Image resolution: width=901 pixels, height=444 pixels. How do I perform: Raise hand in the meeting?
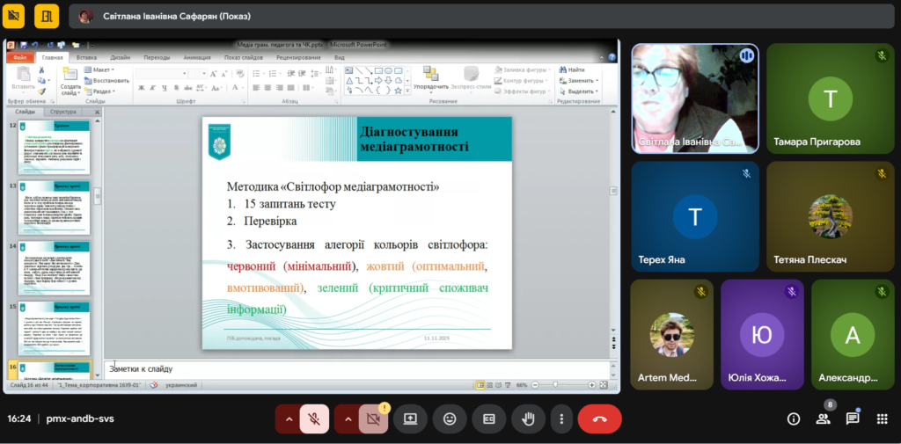(528, 419)
